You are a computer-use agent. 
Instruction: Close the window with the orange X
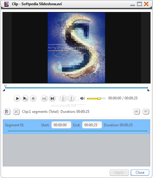pos(146,4)
